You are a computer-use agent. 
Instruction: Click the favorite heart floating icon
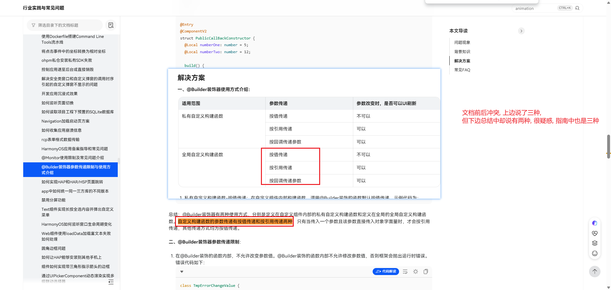click(594, 233)
